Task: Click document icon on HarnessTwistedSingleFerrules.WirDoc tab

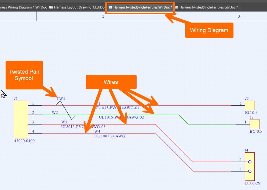Action: tap(110, 7)
